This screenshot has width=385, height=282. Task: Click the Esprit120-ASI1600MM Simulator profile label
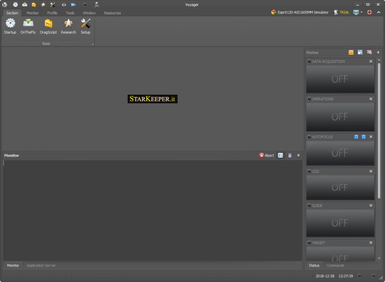coord(303,12)
